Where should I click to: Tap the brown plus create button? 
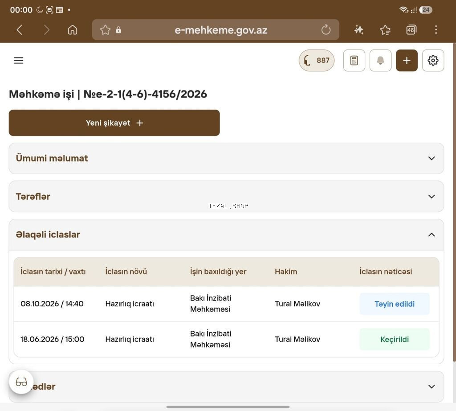point(407,60)
